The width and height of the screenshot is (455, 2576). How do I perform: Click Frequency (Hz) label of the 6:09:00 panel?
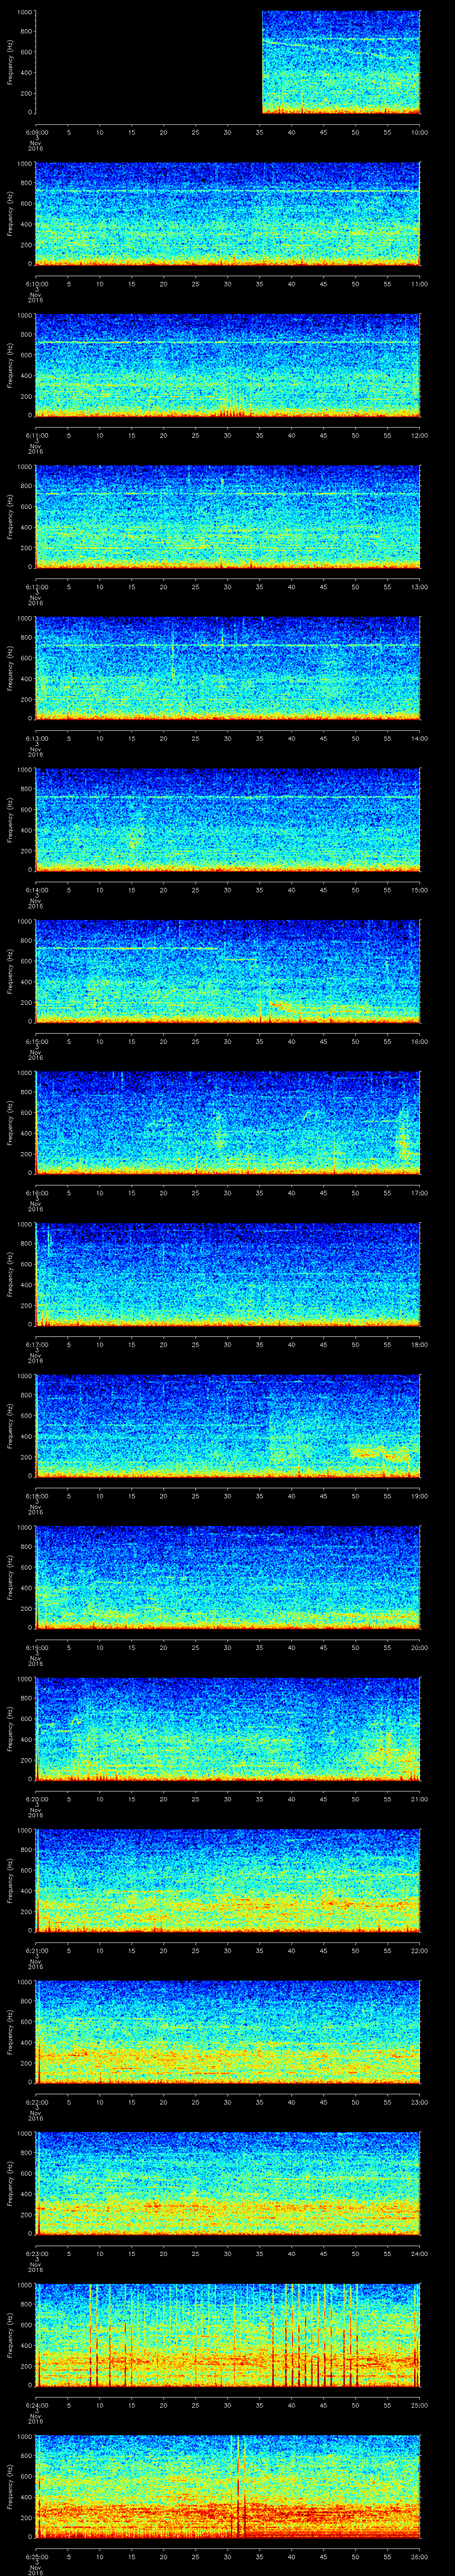[10, 62]
